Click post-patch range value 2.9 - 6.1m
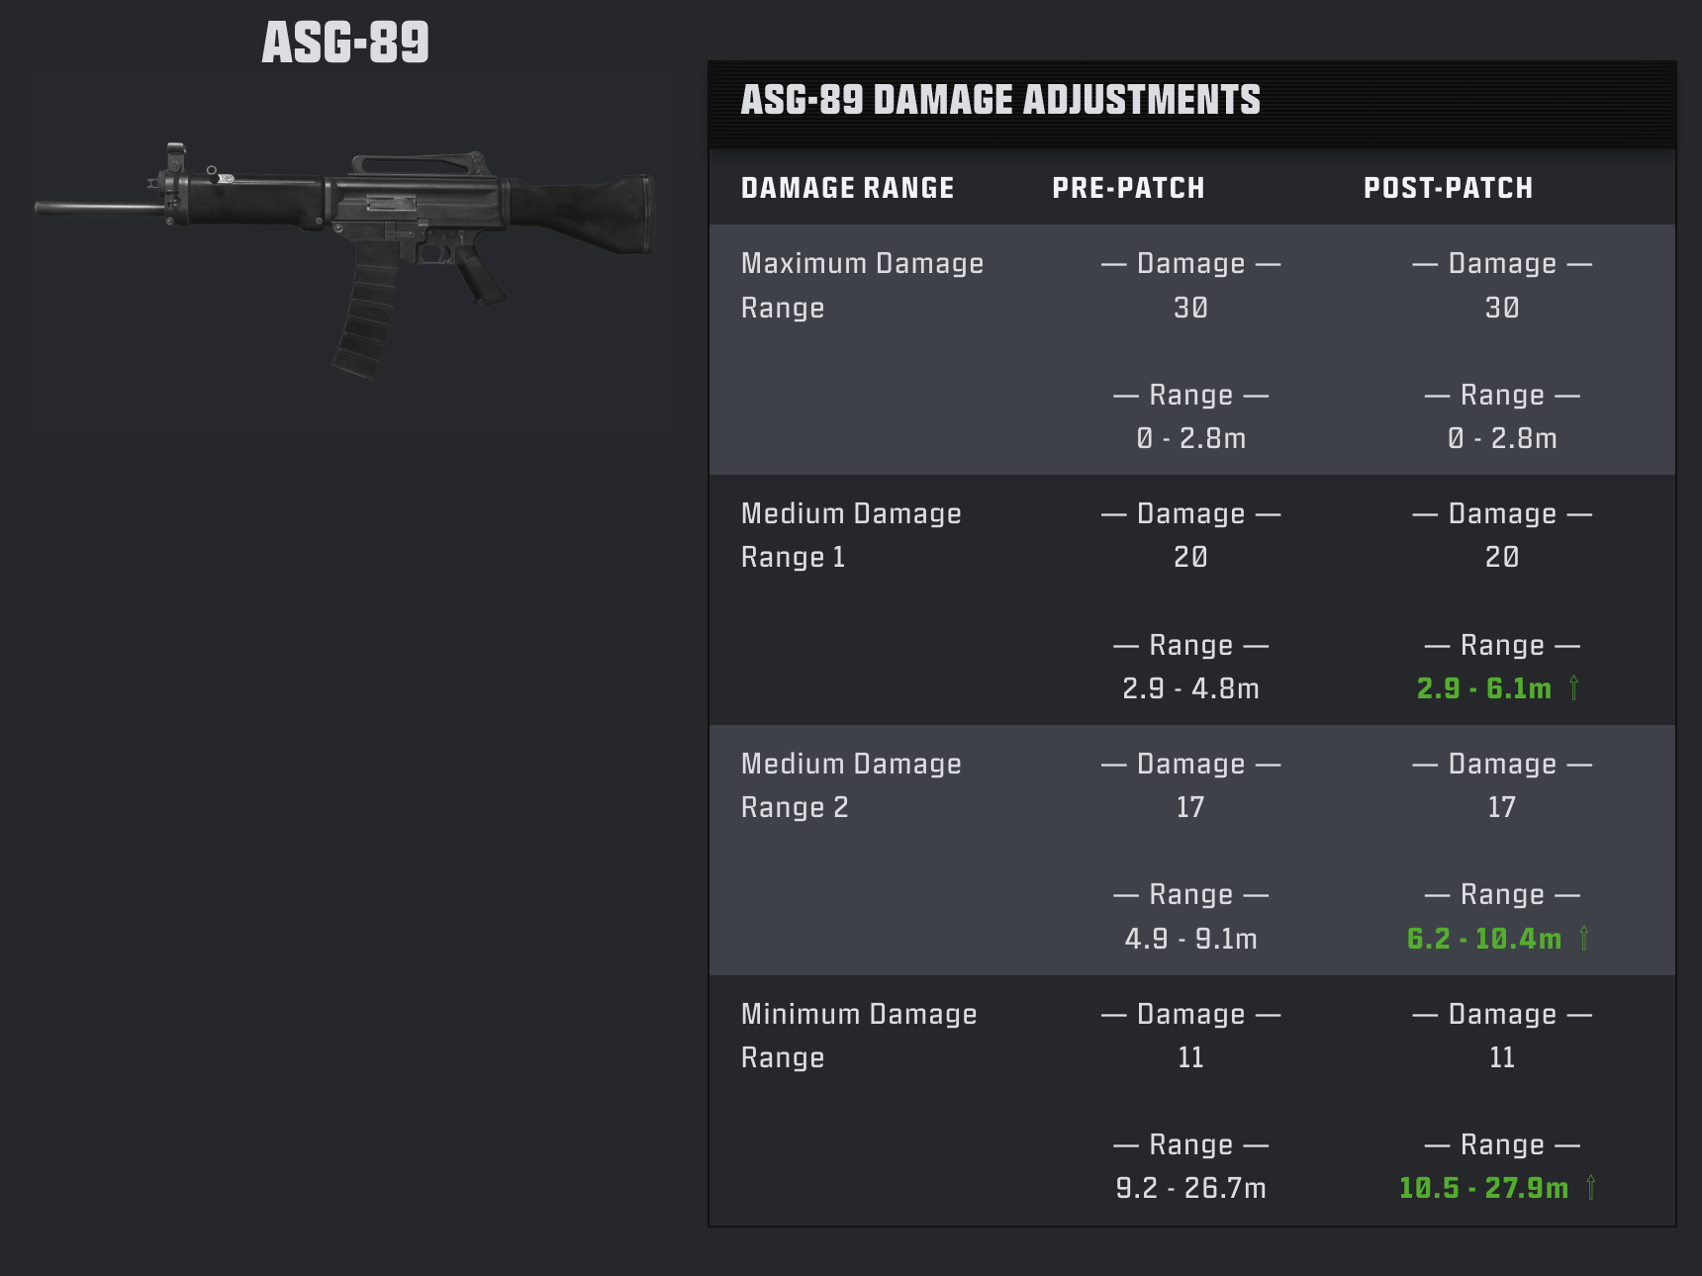This screenshot has height=1276, width=1702. pos(1484,688)
